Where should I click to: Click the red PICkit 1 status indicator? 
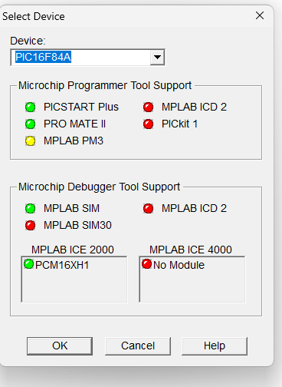(148, 124)
